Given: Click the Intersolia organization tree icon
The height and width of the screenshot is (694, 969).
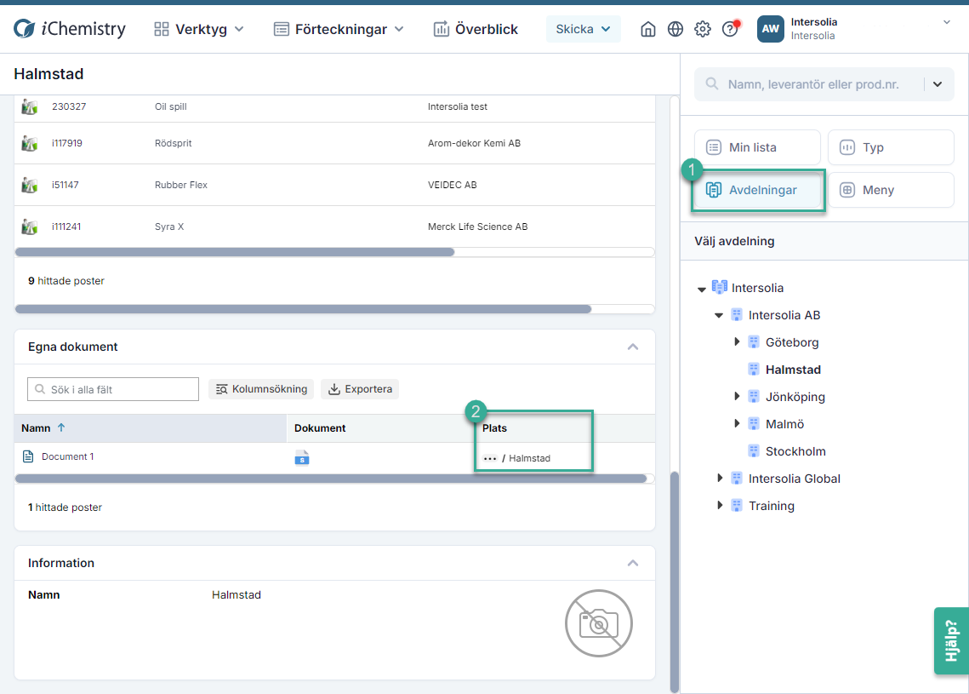Looking at the screenshot, I should pos(720,287).
